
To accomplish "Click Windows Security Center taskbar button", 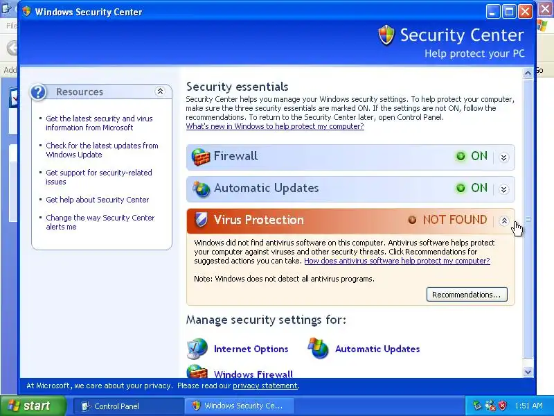I will [x=240, y=406].
